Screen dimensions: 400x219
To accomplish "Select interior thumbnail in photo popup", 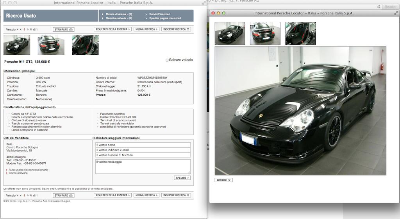I will [x=300, y=34].
